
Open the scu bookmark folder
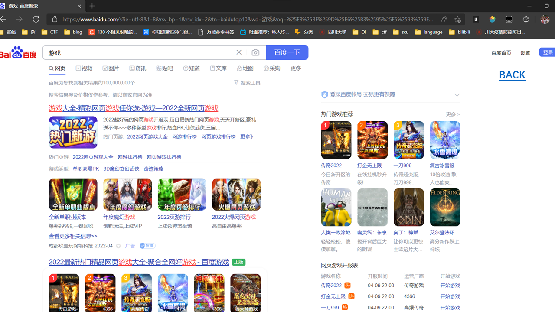400,32
